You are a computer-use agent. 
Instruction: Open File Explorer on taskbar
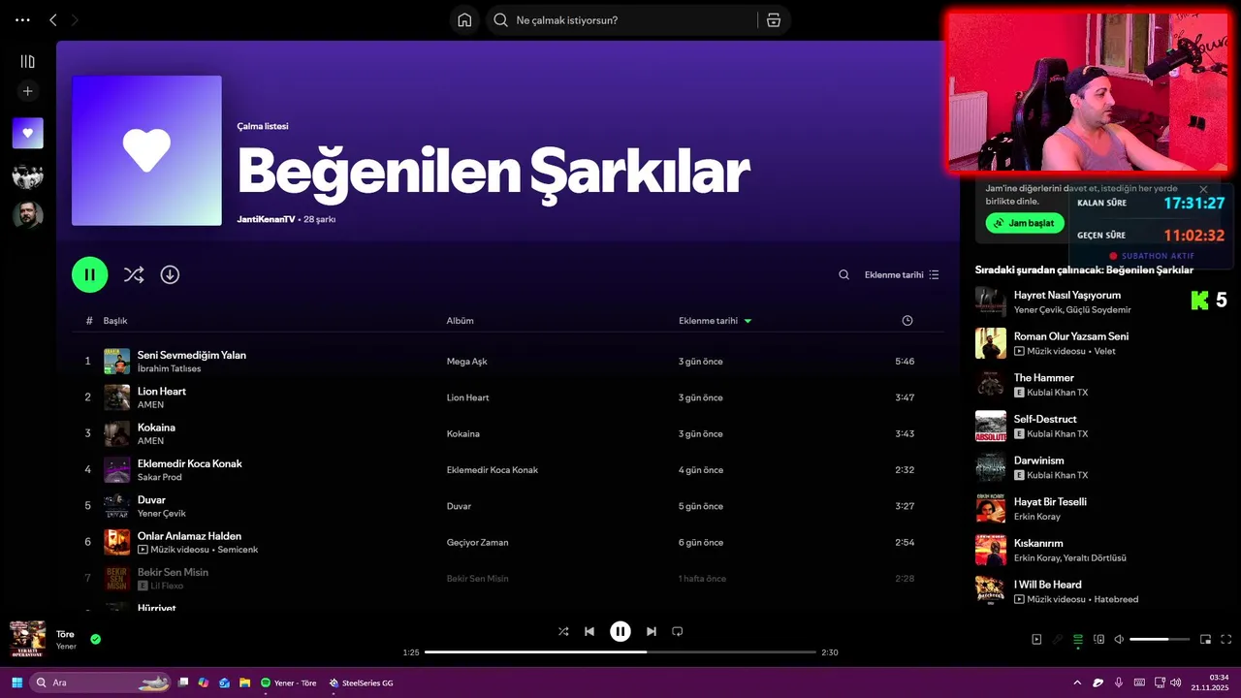(245, 682)
